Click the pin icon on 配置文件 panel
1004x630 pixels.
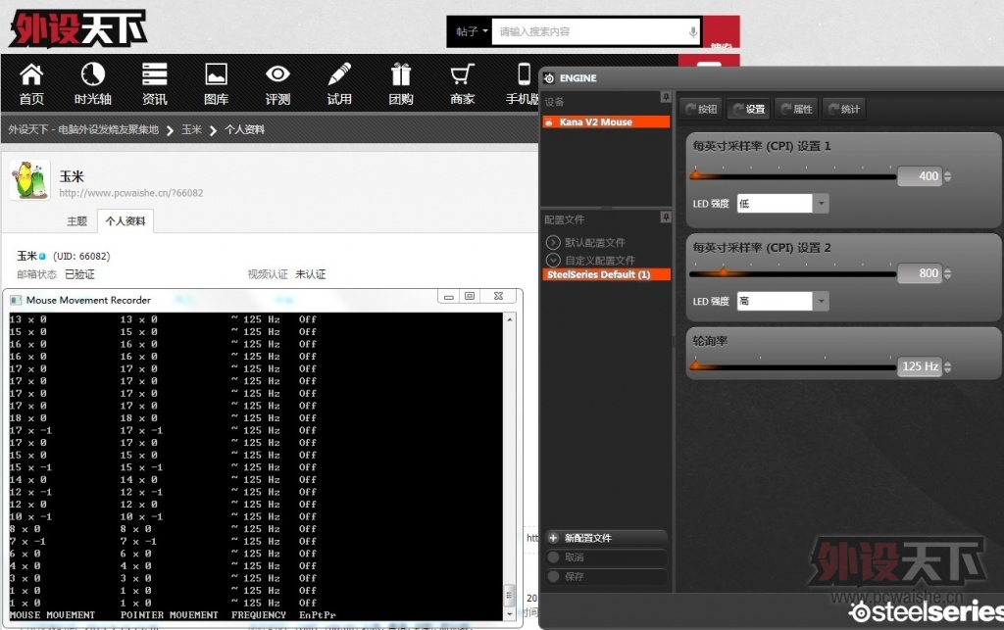coord(666,218)
